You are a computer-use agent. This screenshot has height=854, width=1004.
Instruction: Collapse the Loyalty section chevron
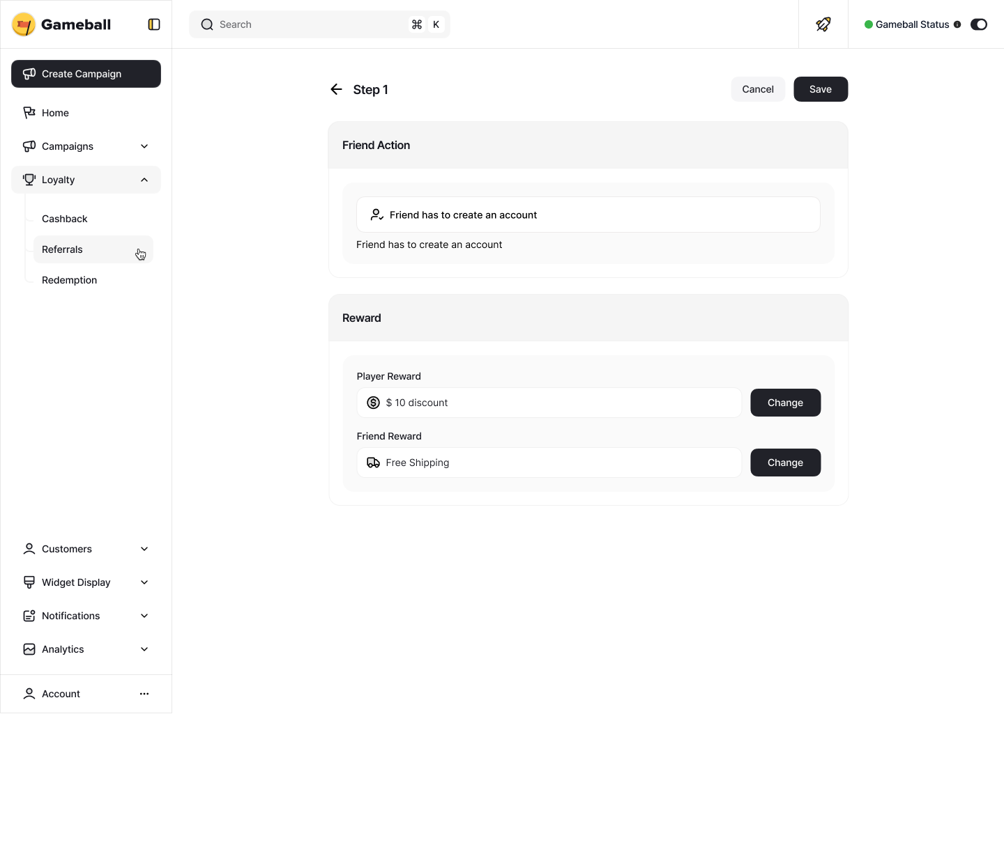click(144, 179)
